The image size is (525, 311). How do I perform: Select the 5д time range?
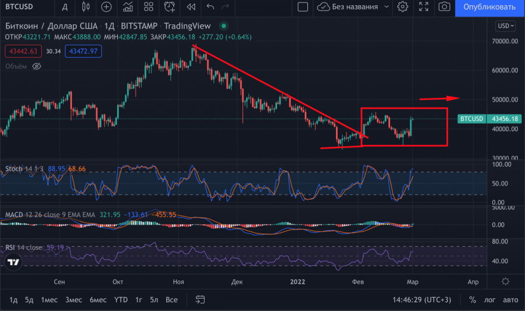29,299
